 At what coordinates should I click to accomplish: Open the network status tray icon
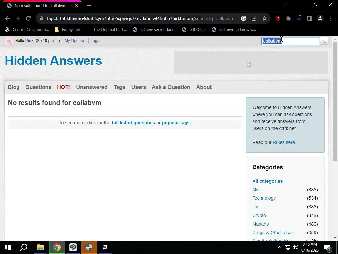point(287,247)
